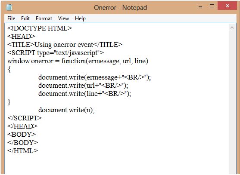Click the 'document.write(ermessage+' line
240x175 pixels.
(95, 77)
